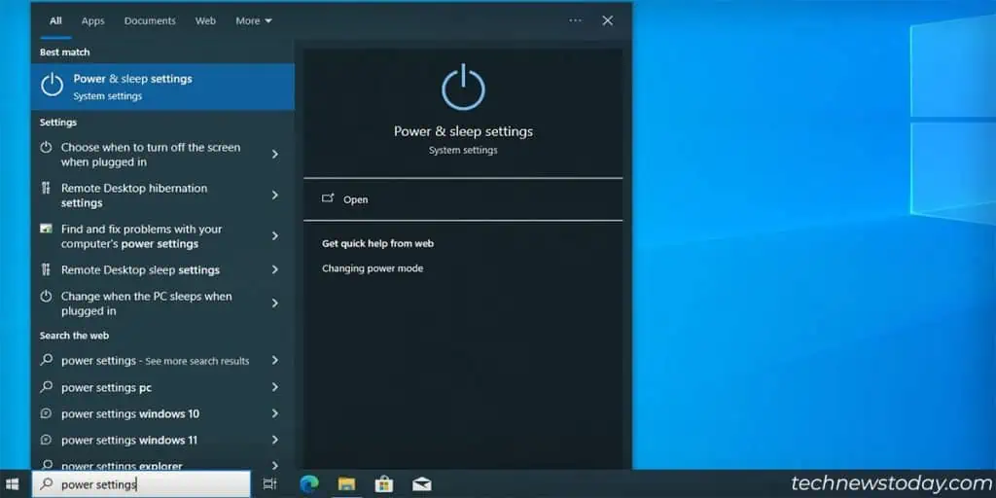
Task: Expand the power settings pc arrow
Action: pyautogui.click(x=275, y=387)
